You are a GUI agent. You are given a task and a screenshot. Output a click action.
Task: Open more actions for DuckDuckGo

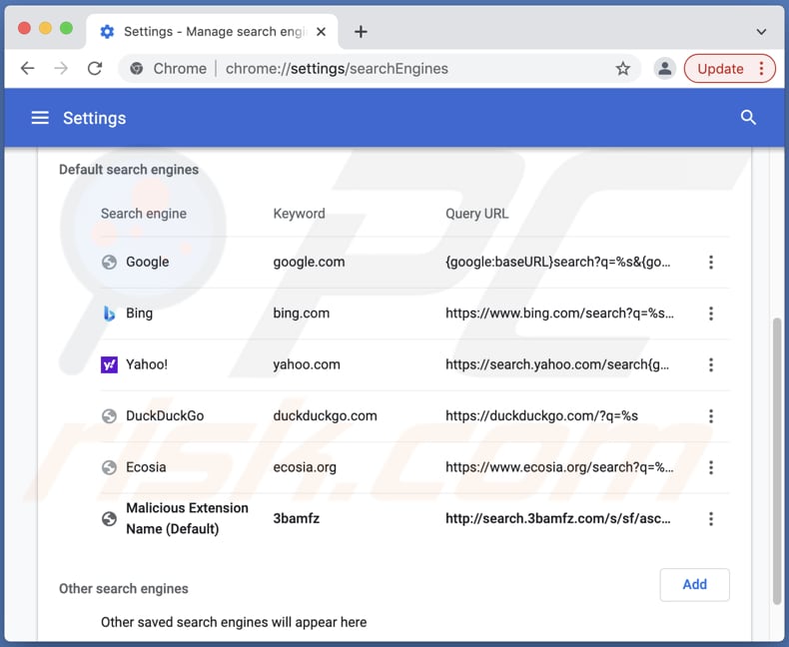(711, 416)
